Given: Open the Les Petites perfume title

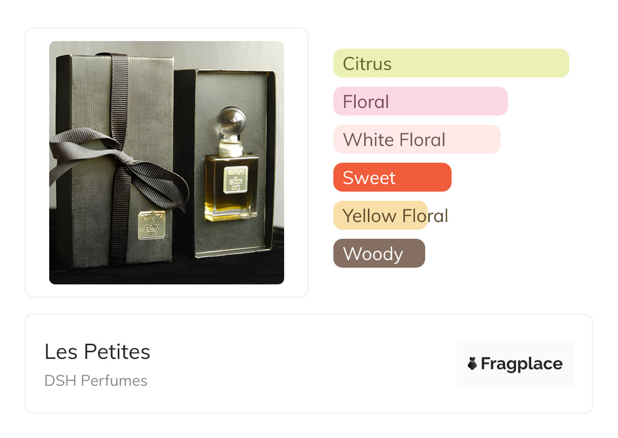Looking at the screenshot, I should click(97, 352).
